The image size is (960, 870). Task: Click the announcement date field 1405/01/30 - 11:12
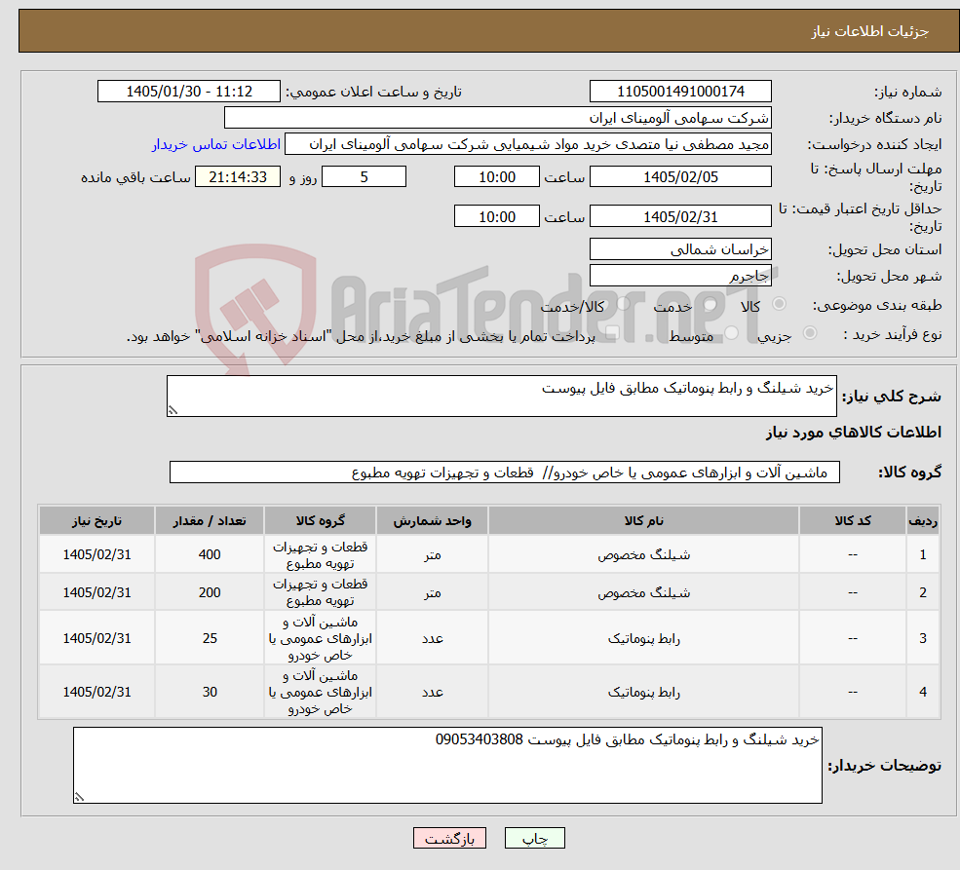[x=188, y=92]
